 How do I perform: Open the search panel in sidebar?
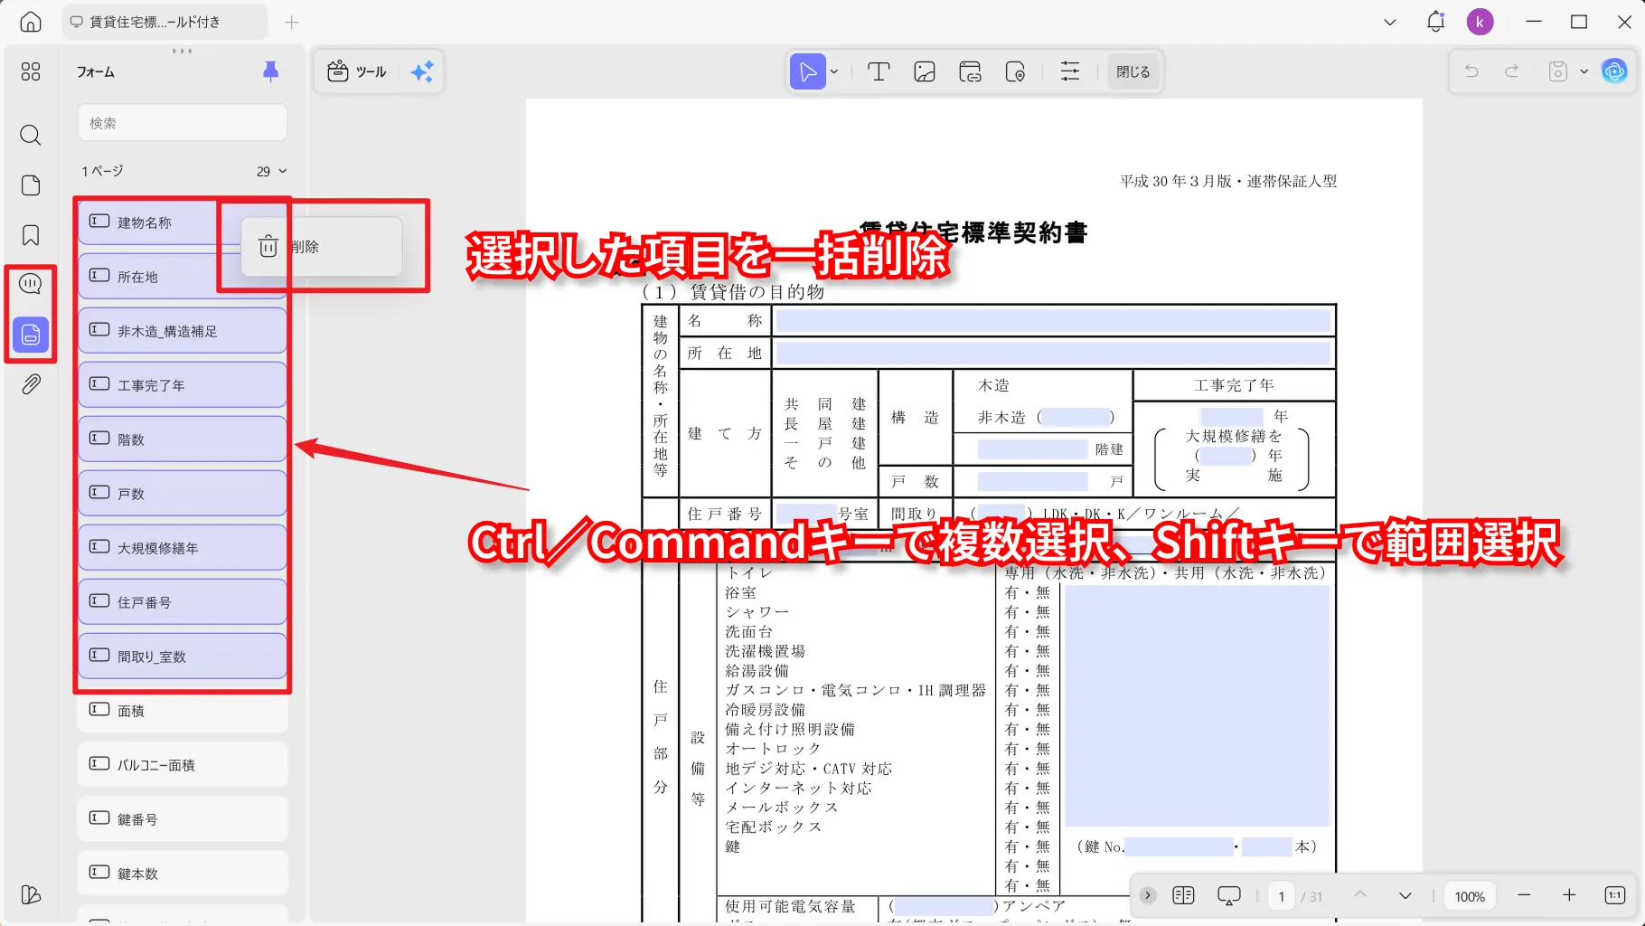(x=31, y=135)
